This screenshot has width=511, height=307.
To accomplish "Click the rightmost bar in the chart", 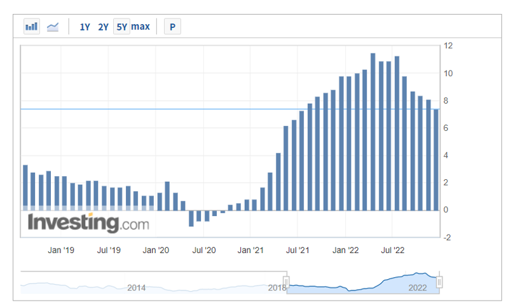I will pos(436,160).
